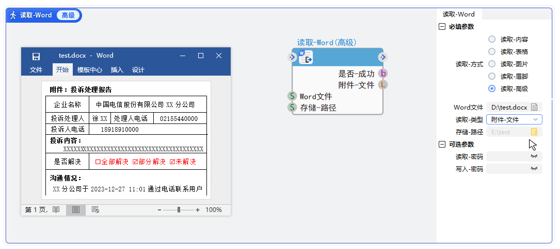Viewport: 560px width, 249px height.
Task: Select the 读取-内容 radio option
Action: [x=491, y=39]
